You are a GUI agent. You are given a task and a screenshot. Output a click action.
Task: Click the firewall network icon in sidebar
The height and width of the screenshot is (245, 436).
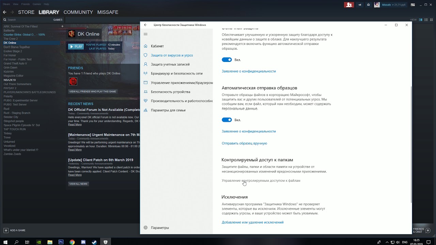145,73
